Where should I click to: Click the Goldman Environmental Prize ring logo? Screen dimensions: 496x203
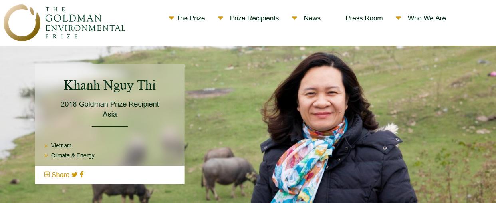coord(22,23)
